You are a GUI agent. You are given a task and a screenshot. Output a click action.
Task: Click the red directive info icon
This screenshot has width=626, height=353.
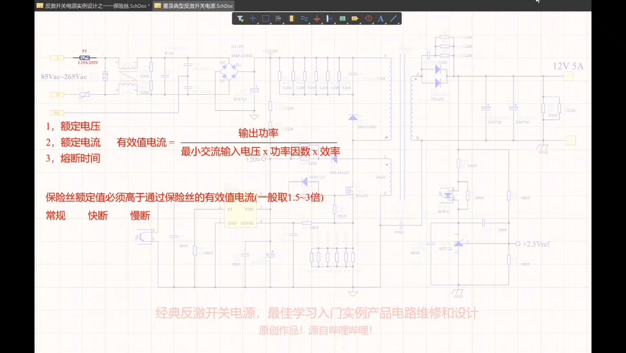coord(368,19)
